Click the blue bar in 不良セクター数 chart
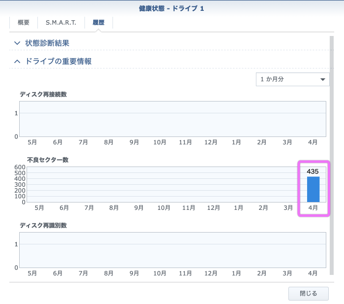 [313, 189]
